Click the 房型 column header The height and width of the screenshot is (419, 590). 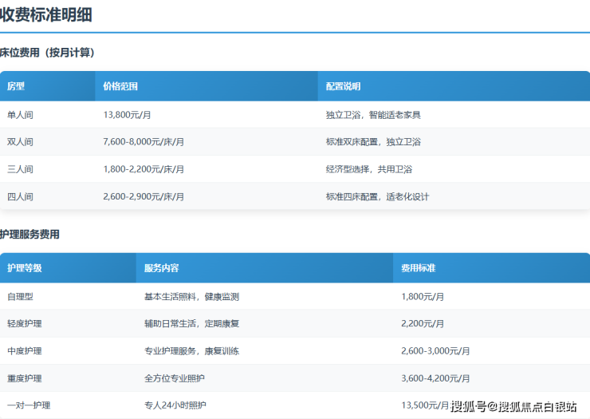pos(16,86)
